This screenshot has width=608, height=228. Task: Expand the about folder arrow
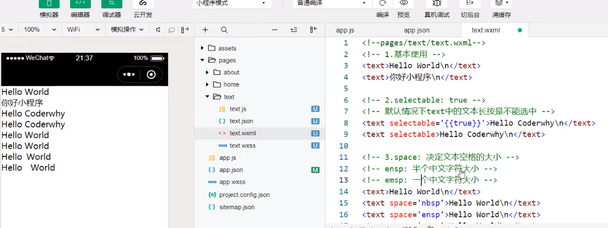click(207, 72)
